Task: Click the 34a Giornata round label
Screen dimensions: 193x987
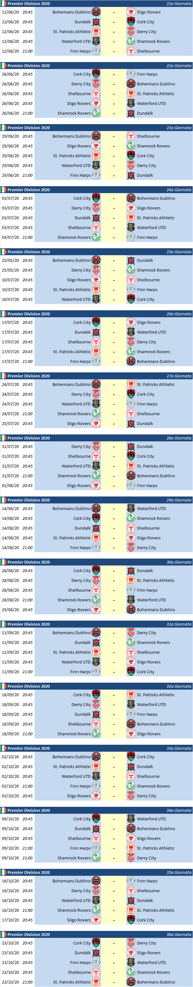Action: click(179, 810)
